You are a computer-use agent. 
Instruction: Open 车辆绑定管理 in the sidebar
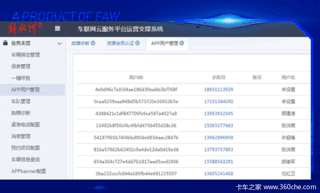tap(26, 55)
